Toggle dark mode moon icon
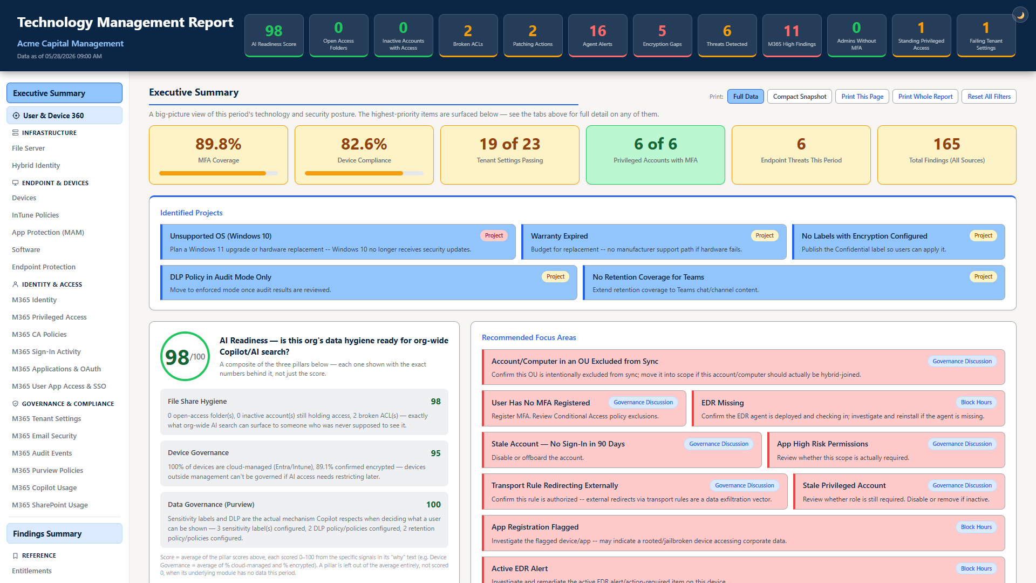 coord(1020,15)
